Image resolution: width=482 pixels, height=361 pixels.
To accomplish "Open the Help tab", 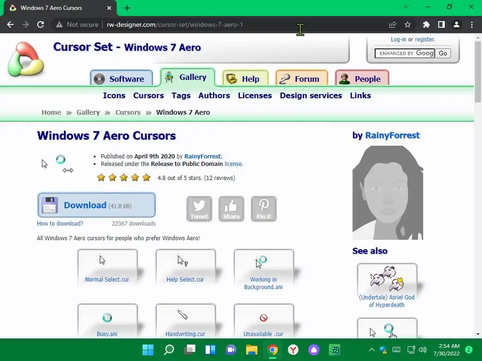I will coord(245,78).
